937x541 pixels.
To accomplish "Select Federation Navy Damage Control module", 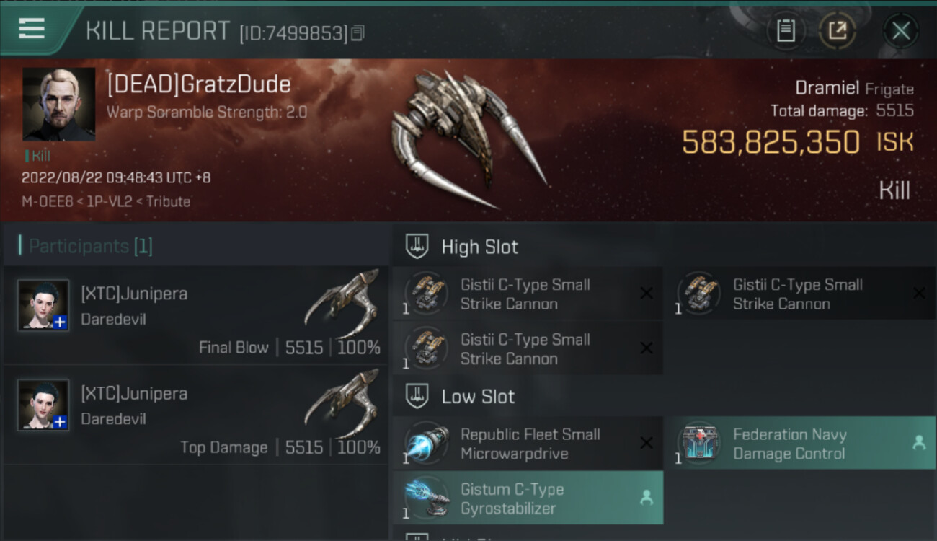I will pyautogui.click(x=800, y=444).
